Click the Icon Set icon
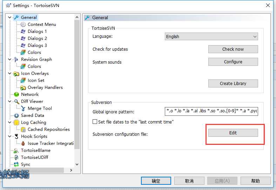Screen dimensions: 276x190 (23, 80)
